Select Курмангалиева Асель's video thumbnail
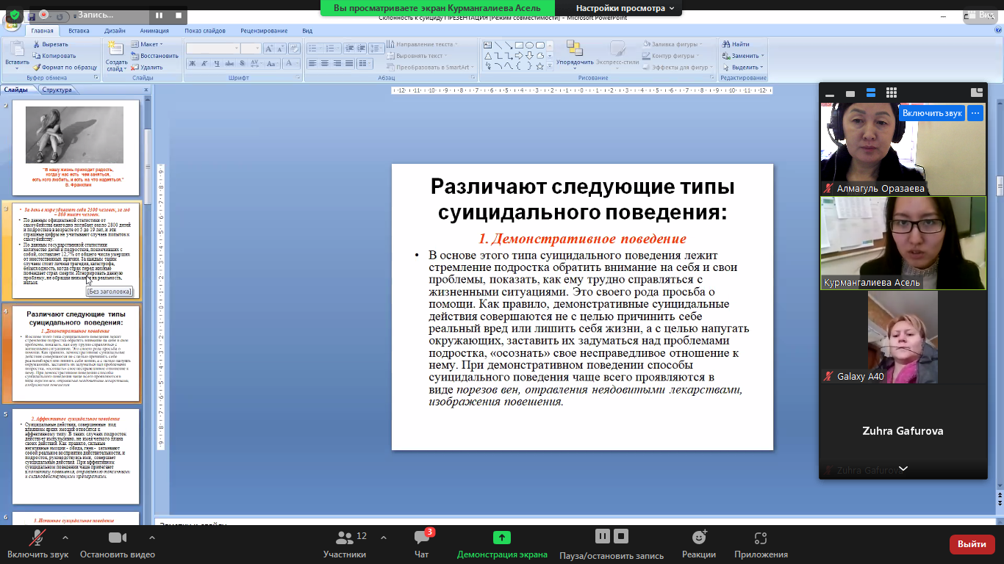 (903, 242)
